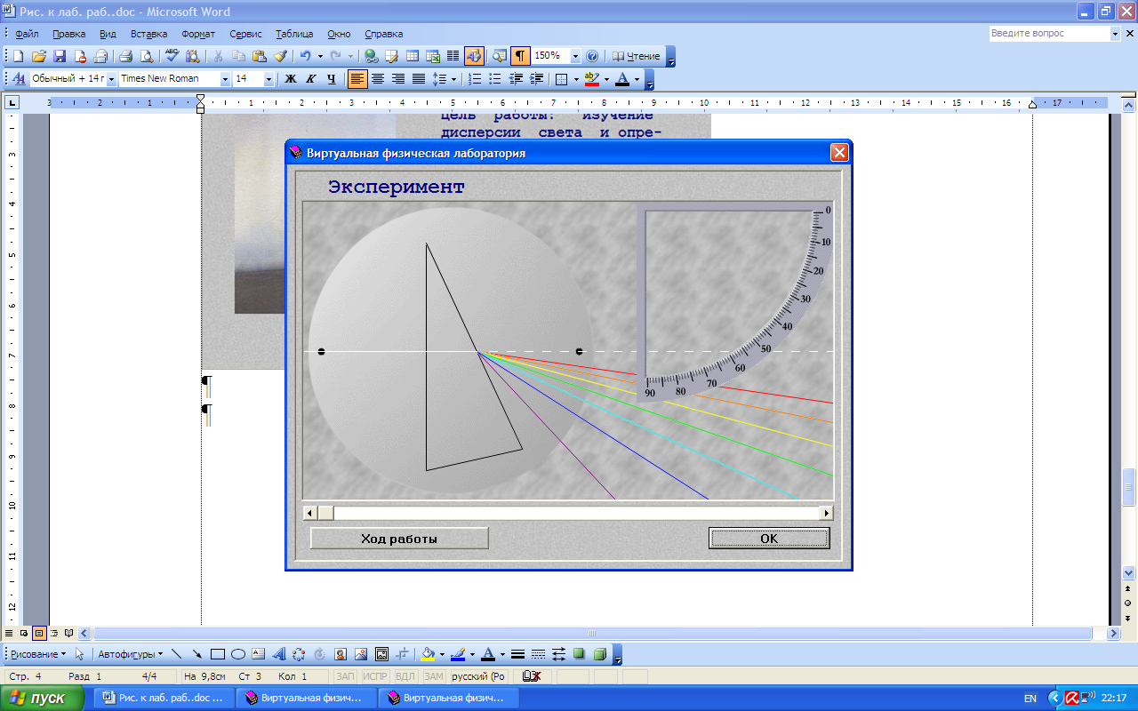Justify the paragraph text
Image resolution: width=1138 pixels, height=711 pixels.
click(417, 79)
